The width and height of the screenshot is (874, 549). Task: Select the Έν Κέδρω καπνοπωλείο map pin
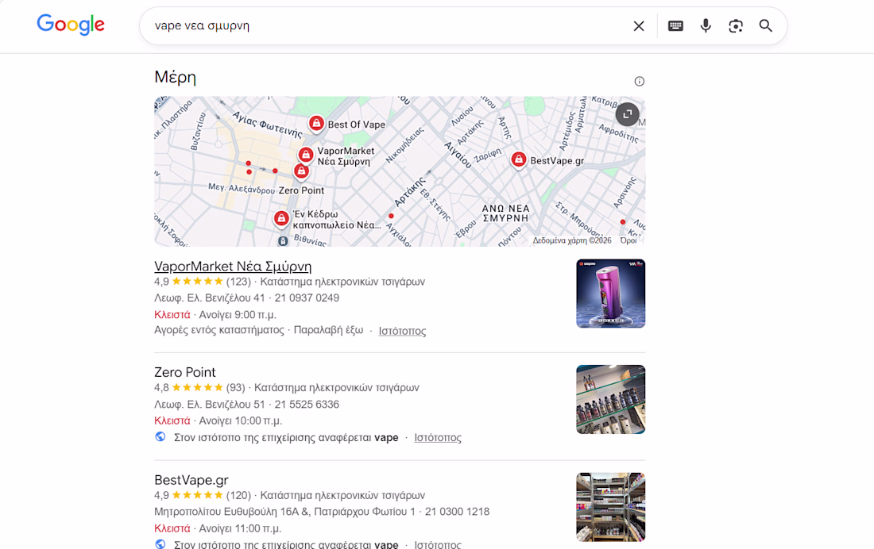coord(281,218)
